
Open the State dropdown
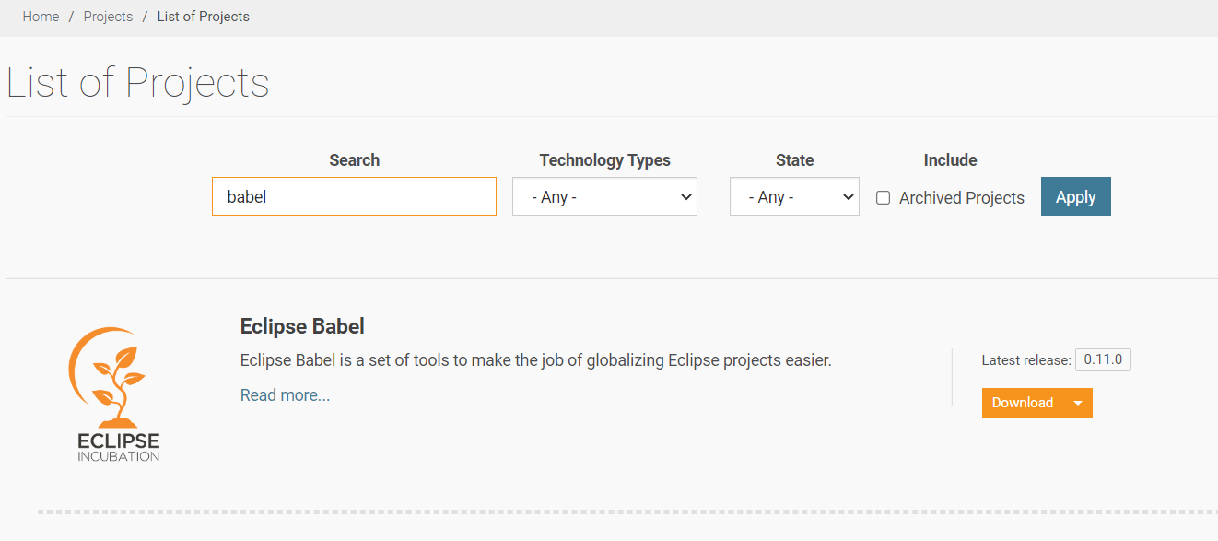794,197
